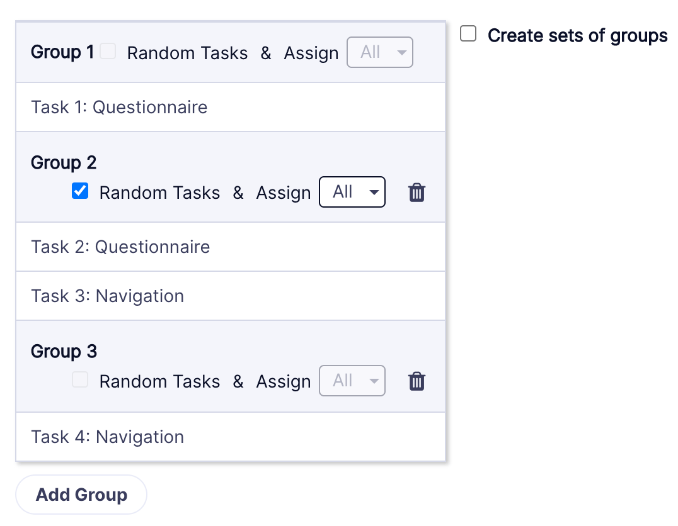Tick the Group 1 Random Tasks checkbox

(108, 52)
